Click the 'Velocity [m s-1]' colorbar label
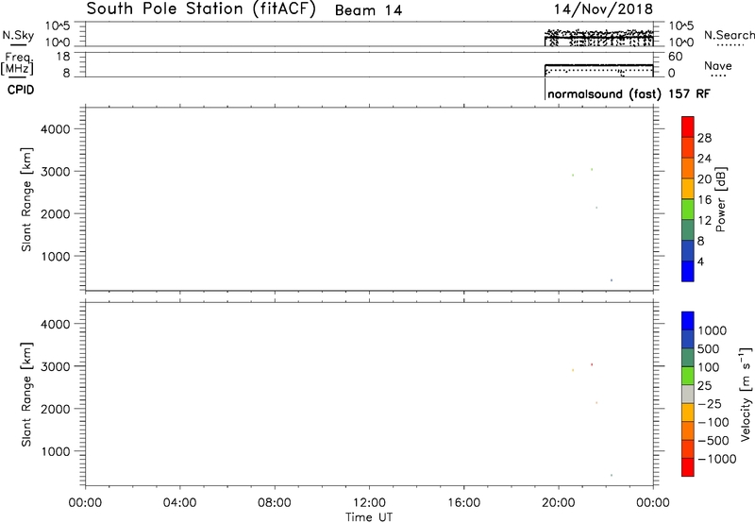 [746, 394]
